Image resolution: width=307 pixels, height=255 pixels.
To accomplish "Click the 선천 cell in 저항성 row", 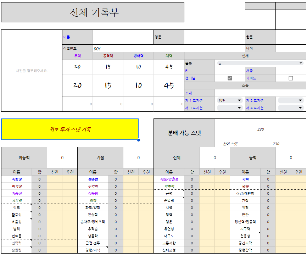I will (x=55, y=179).
